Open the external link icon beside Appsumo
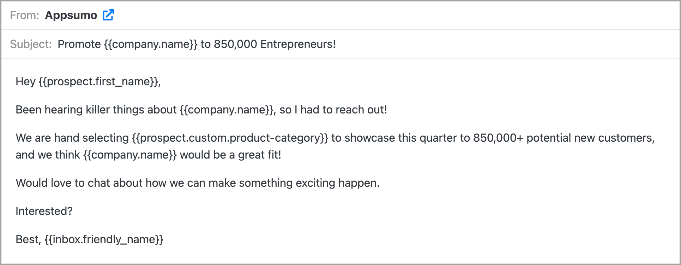The height and width of the screenshot is (265, 681). point(108,15)
